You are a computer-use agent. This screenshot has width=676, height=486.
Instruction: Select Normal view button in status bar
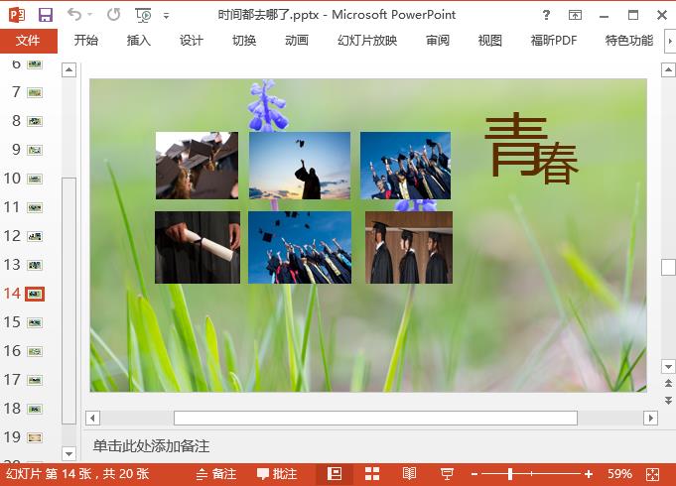point(335,474)
